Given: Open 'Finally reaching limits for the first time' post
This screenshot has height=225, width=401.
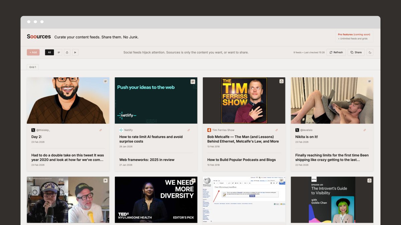Looking at the screenshot, I should (332, 157).
